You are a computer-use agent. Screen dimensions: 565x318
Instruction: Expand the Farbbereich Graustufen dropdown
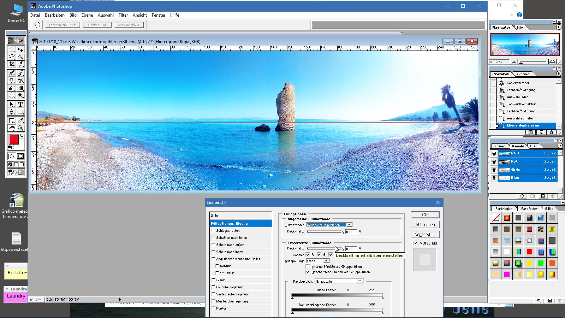360,281
